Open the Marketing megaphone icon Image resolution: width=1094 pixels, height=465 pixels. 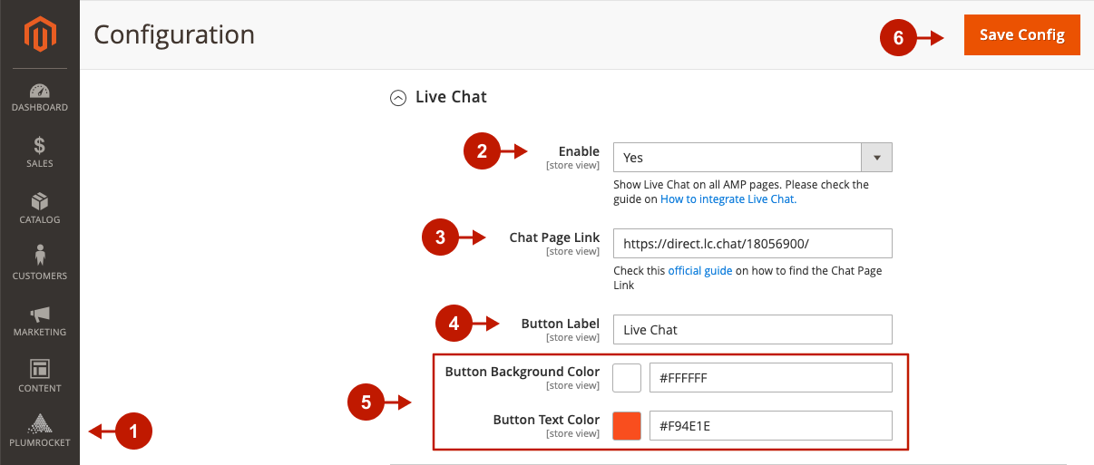(40, 315)
